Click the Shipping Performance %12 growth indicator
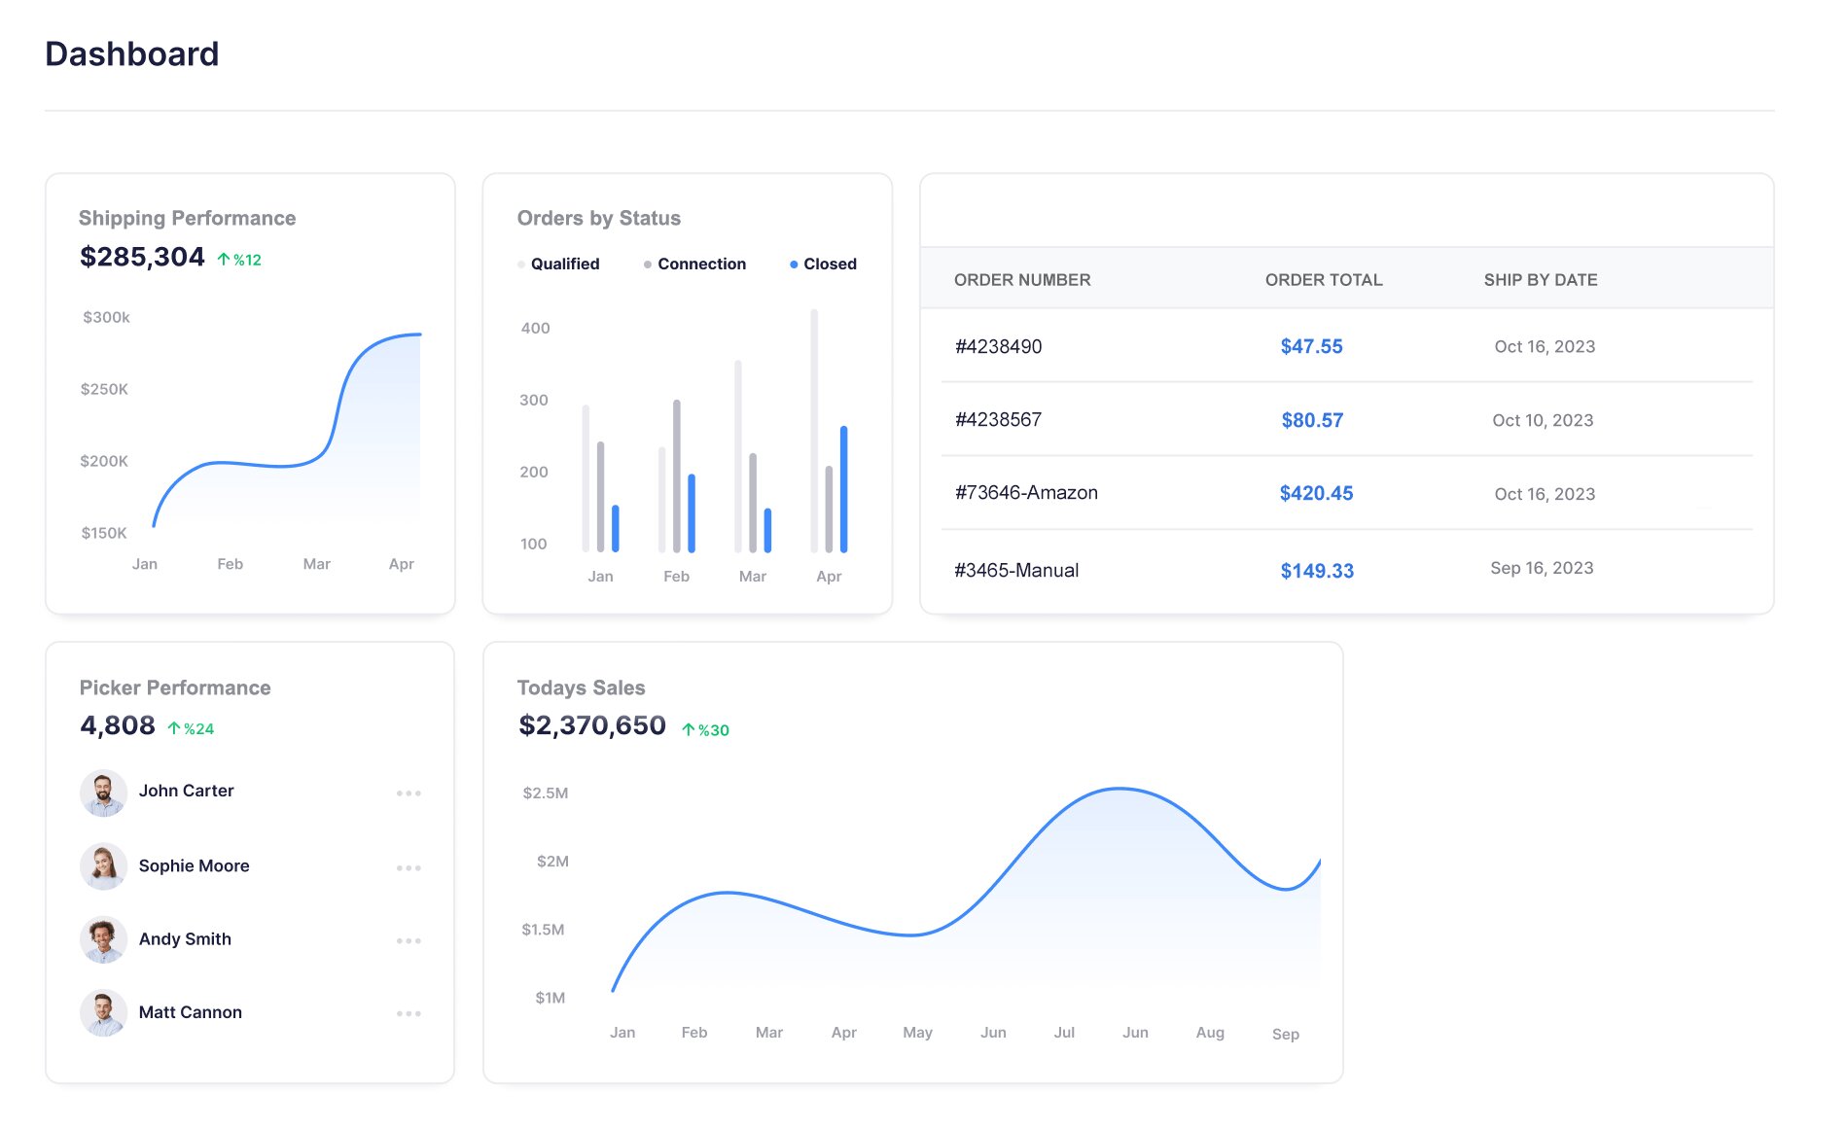 tap(239, 260)
